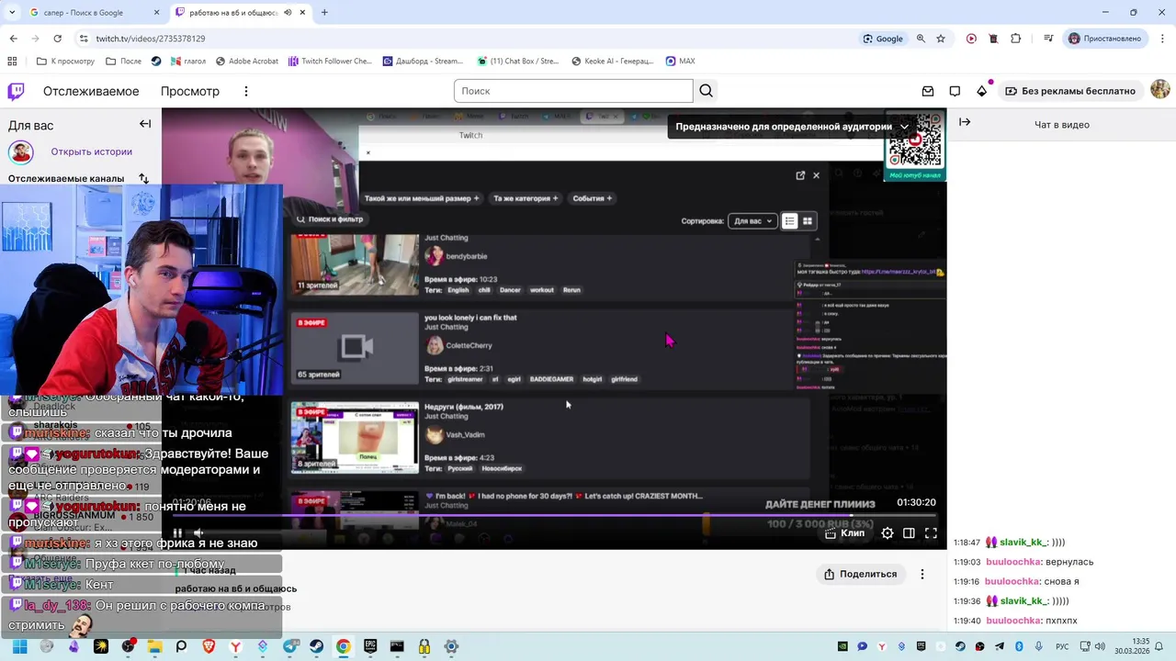This screenshot has height=661, width=1176.
Task: Open the media controls icon in Chrome toolbar
Action: 1048,39
